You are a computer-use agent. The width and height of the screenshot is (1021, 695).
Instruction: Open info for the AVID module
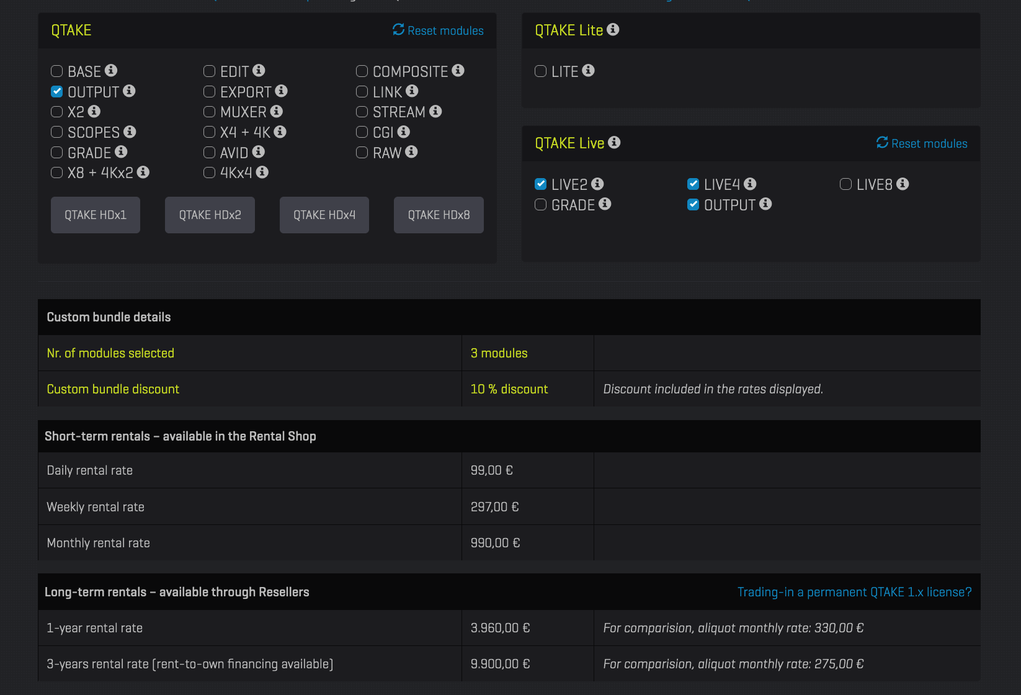coord(257,152)
